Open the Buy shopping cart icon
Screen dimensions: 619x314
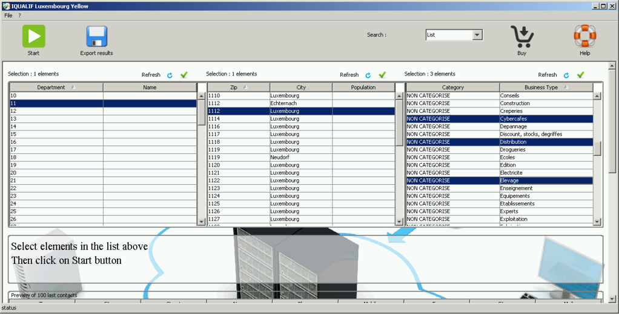[x=522, y=37]
